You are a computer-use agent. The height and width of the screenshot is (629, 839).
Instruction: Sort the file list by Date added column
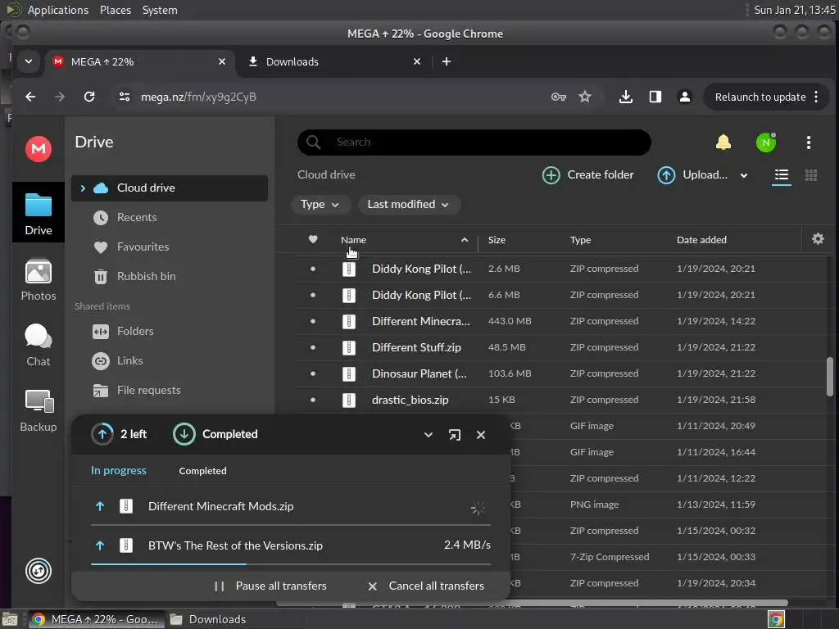[701, 240]
